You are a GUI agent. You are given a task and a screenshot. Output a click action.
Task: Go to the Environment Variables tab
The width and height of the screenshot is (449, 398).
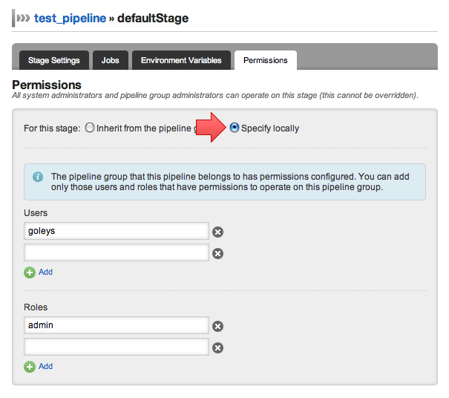tap(181, 60)
